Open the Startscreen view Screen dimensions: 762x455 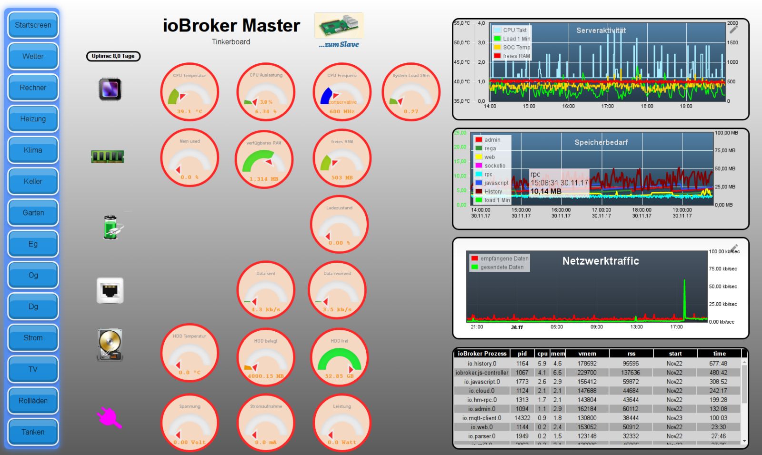pyautogui.click(x=33, y=25)
